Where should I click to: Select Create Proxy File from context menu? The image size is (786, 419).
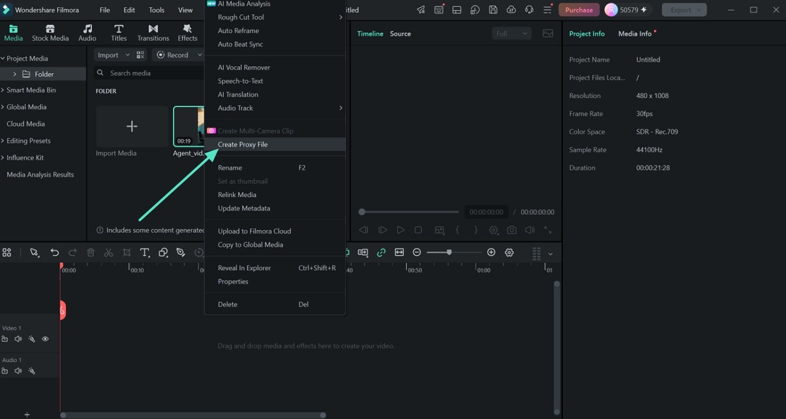[x=275, y=145]
